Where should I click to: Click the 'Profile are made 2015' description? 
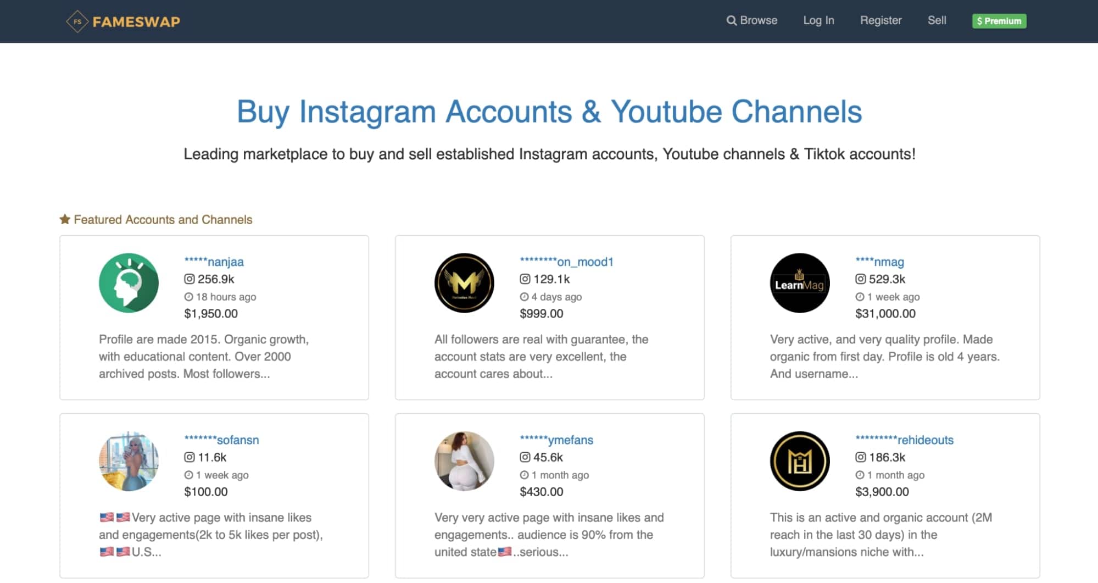pyautogui.click(x=204, y=357)
